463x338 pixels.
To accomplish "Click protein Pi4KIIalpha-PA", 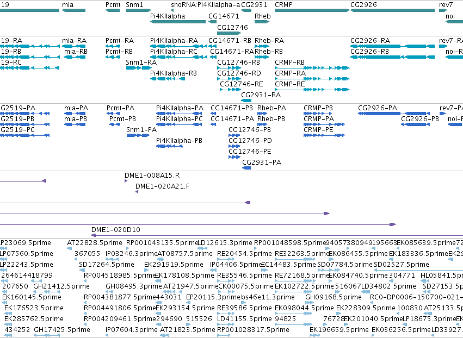I will 179,114.
